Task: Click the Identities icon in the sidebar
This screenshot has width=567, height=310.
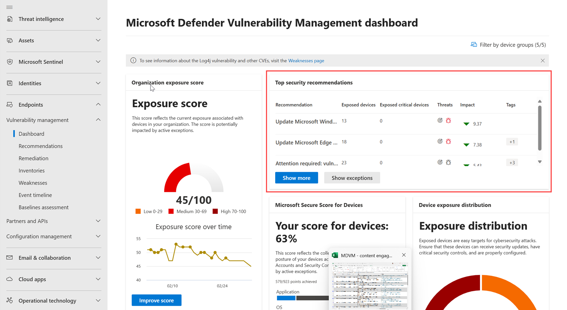Action: 10,83
